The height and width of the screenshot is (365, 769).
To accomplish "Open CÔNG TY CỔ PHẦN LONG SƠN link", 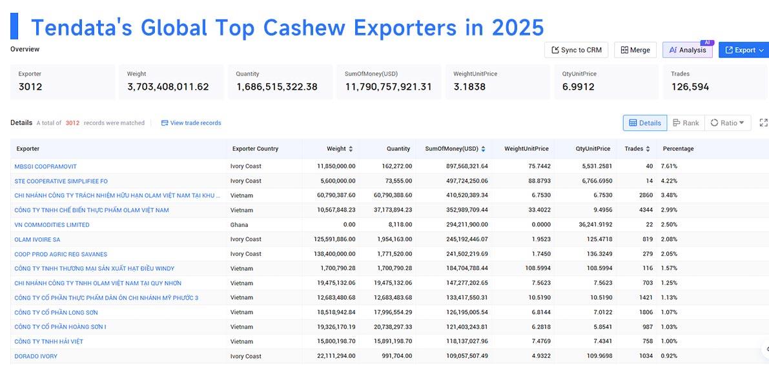I will click(x=56, y=313).
